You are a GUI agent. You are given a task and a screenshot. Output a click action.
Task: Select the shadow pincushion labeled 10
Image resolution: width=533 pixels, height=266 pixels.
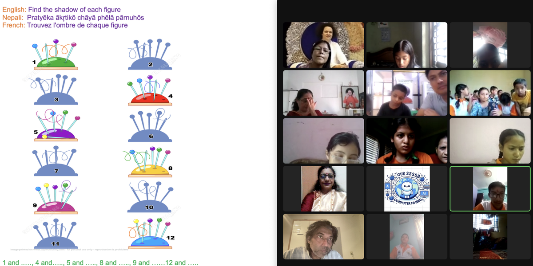(x=150, y=198)
